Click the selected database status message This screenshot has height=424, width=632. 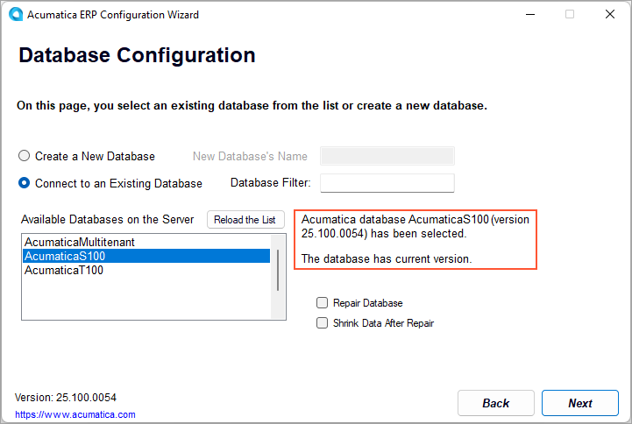pyautogui.click(x=414, y=239)
